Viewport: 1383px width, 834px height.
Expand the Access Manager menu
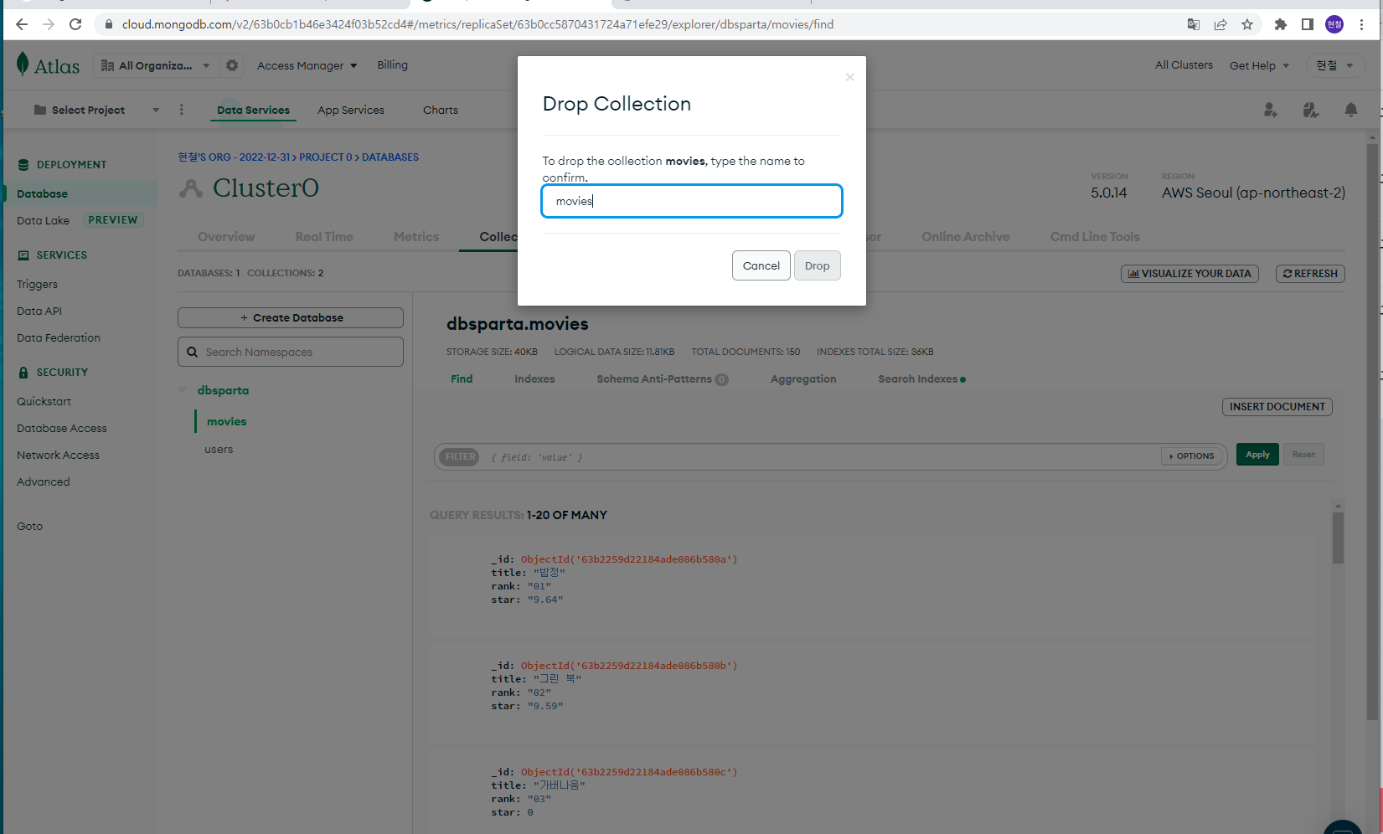coord(307,65)
